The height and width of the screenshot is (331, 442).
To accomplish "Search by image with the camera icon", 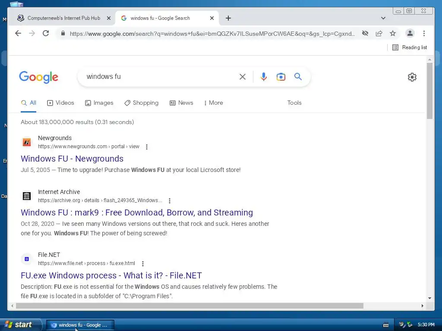I will click(281, 77).
